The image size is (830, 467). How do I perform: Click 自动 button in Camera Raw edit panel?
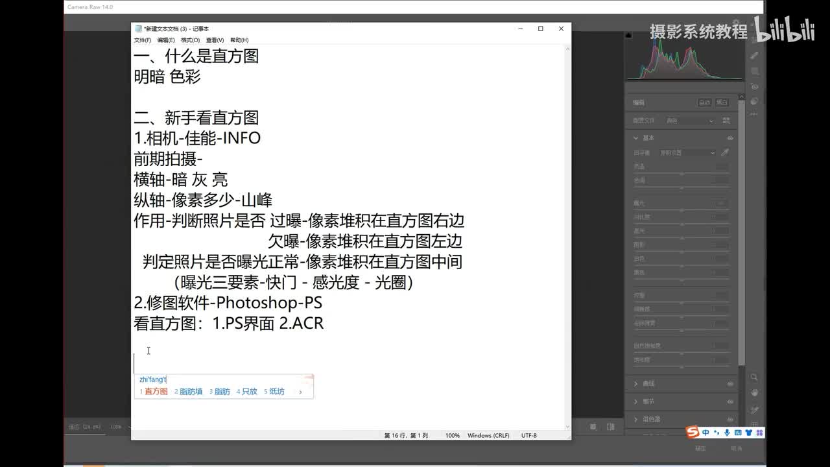[x=704, y=102]
